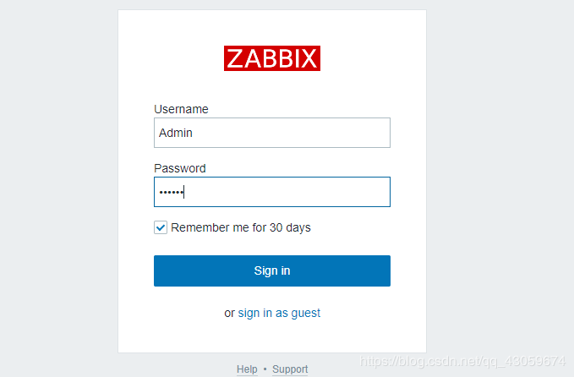
Task: Focus the Password input field
Action: coord(271,192)
